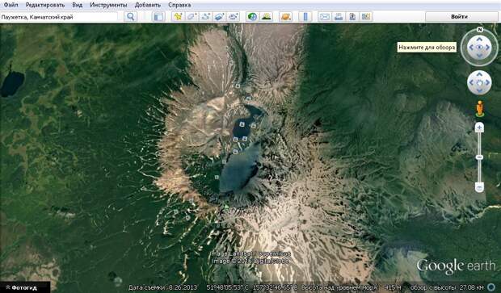Click the zoom slider handle

[479, 157]
